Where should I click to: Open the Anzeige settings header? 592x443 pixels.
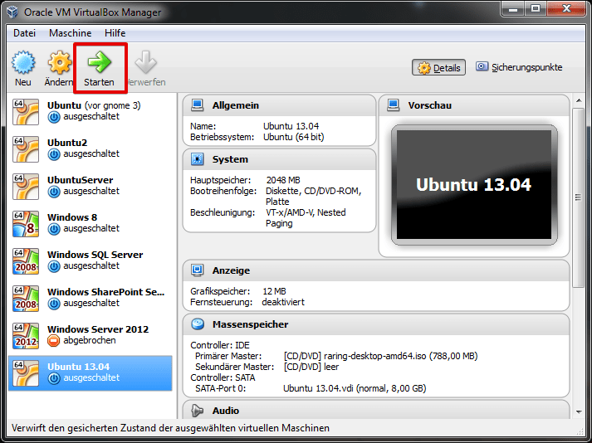(x=231, y=270)
